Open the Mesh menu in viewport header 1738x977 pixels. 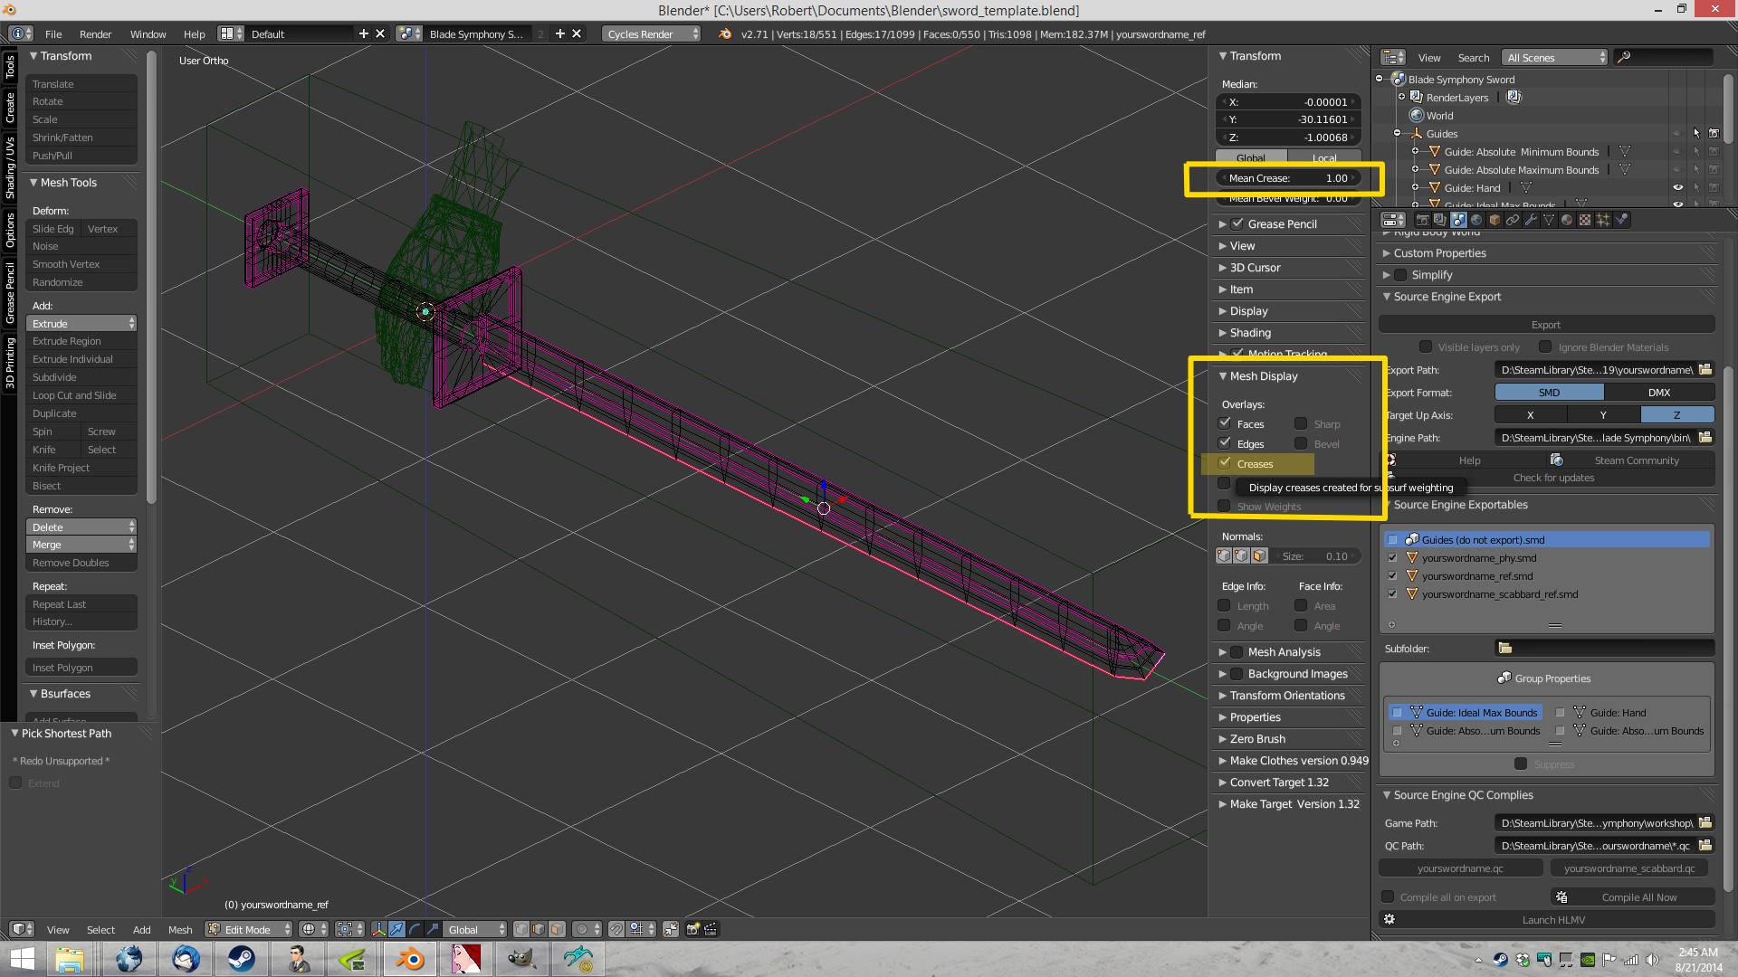tap(180, 929)
